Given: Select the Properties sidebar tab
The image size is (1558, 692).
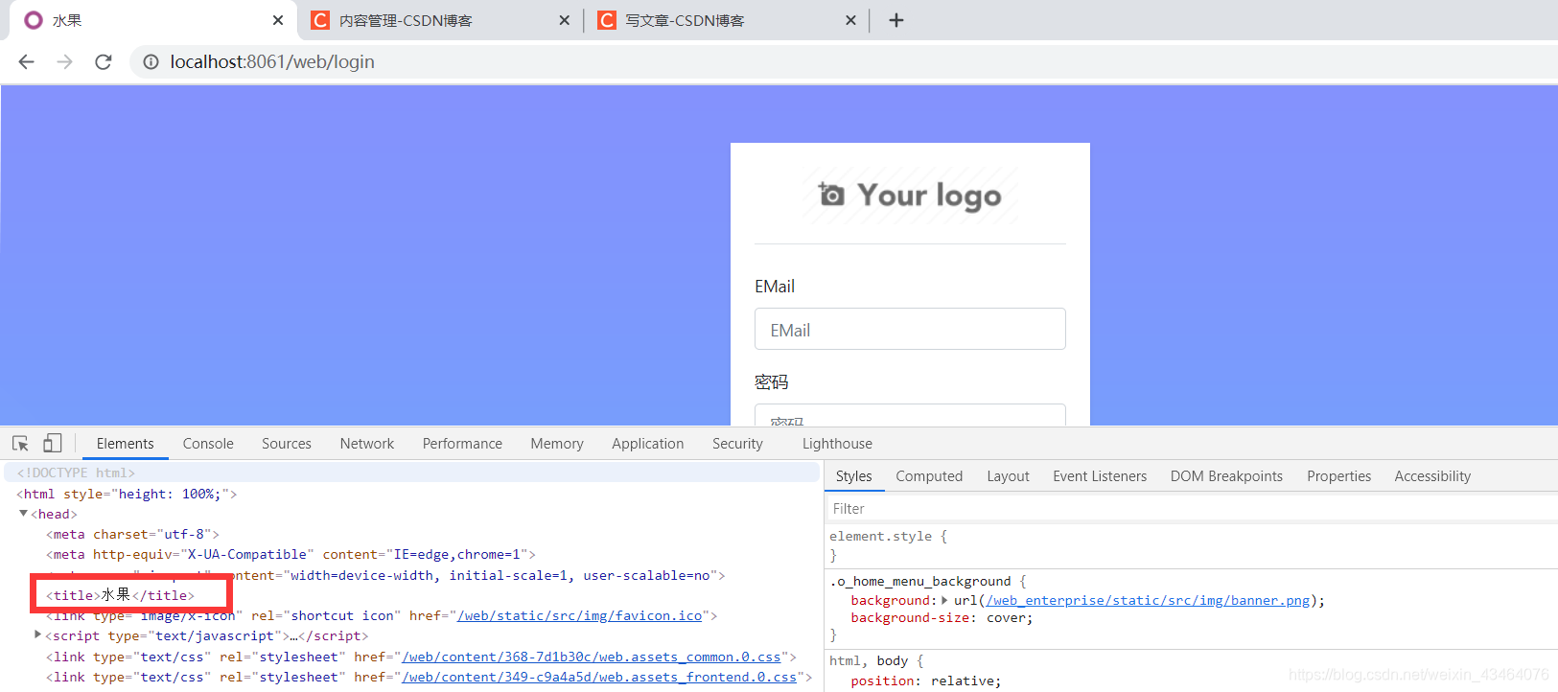Looking at the screenshot, I should 1338,476.
